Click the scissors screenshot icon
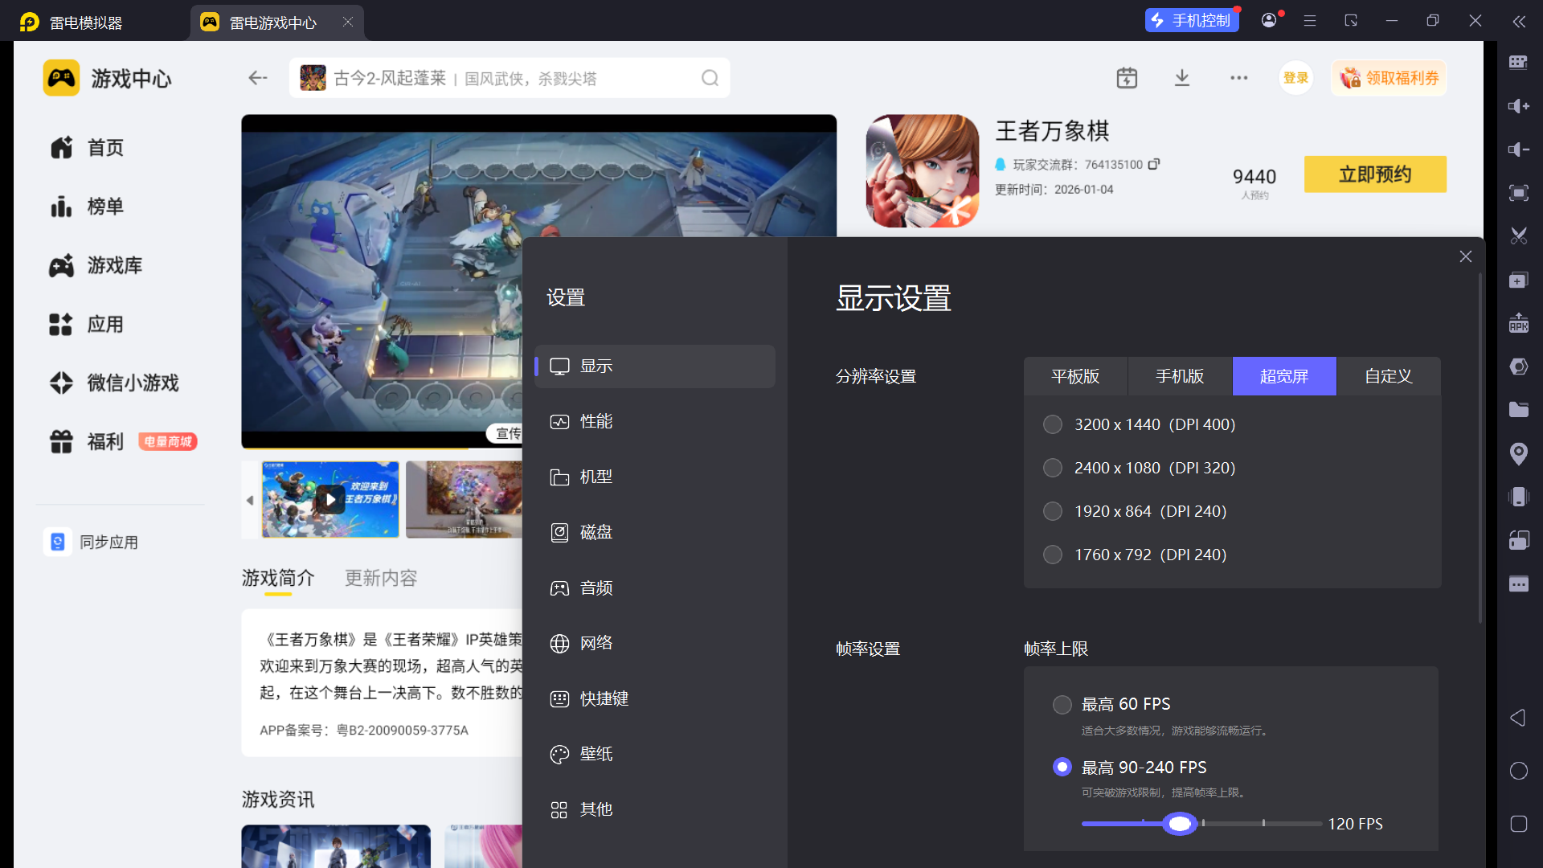The image size is (1543, 868). click(1518, 236)
